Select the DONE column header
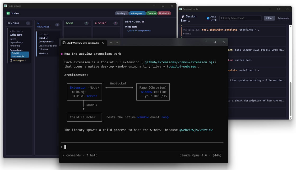Viewport: 296px width, 170px height. [77, 23]
